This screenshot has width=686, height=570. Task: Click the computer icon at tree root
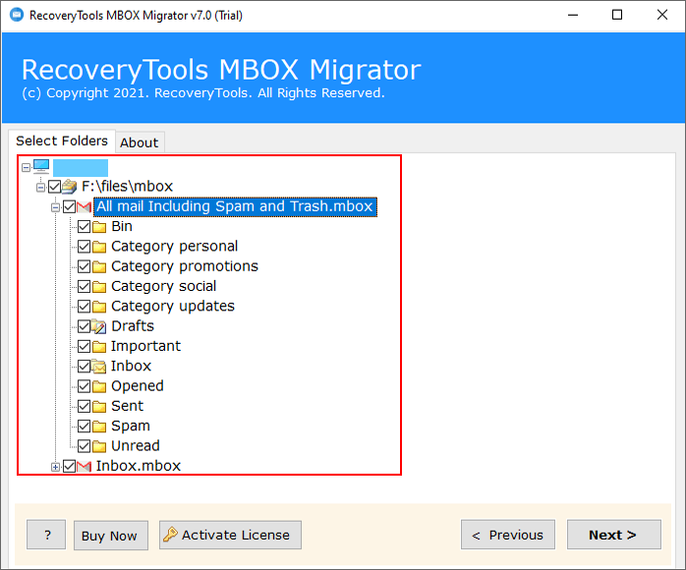(41, 167)
